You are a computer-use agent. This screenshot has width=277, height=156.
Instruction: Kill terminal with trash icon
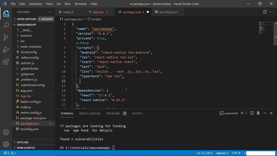(258, 113)
